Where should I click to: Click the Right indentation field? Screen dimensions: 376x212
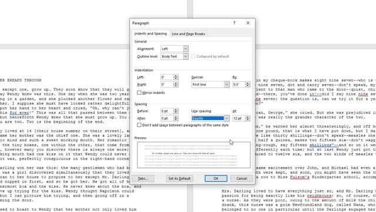tap(167, 85)
